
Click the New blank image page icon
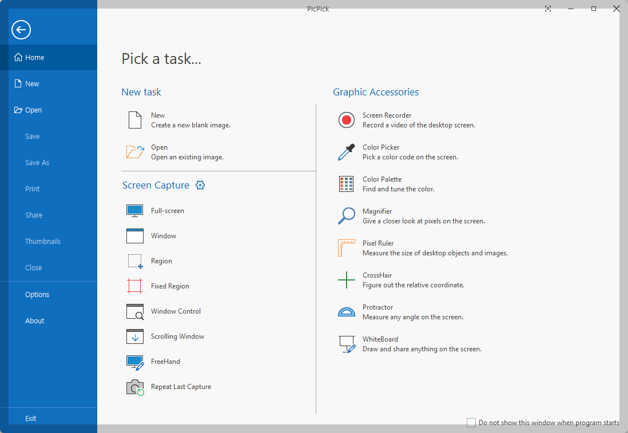(x=134, y=120)
